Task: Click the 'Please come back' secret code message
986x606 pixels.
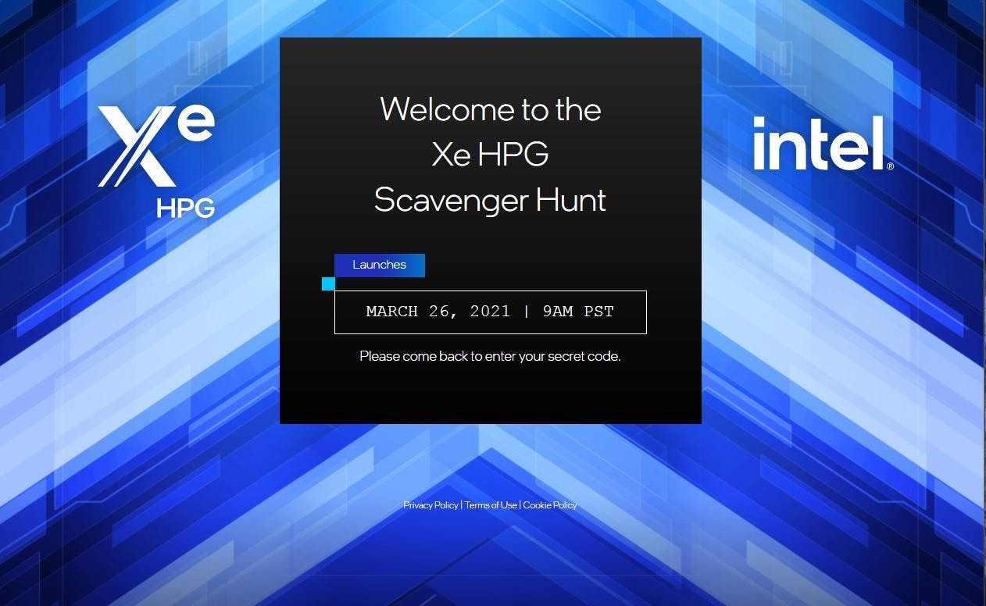Action: point(490,356)
